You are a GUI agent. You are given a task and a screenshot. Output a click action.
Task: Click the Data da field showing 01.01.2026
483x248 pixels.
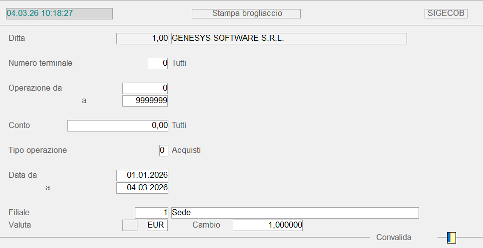point(142,175)
